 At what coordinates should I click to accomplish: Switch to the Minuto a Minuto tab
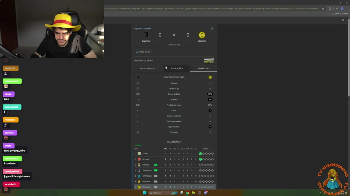pos(147,68)
